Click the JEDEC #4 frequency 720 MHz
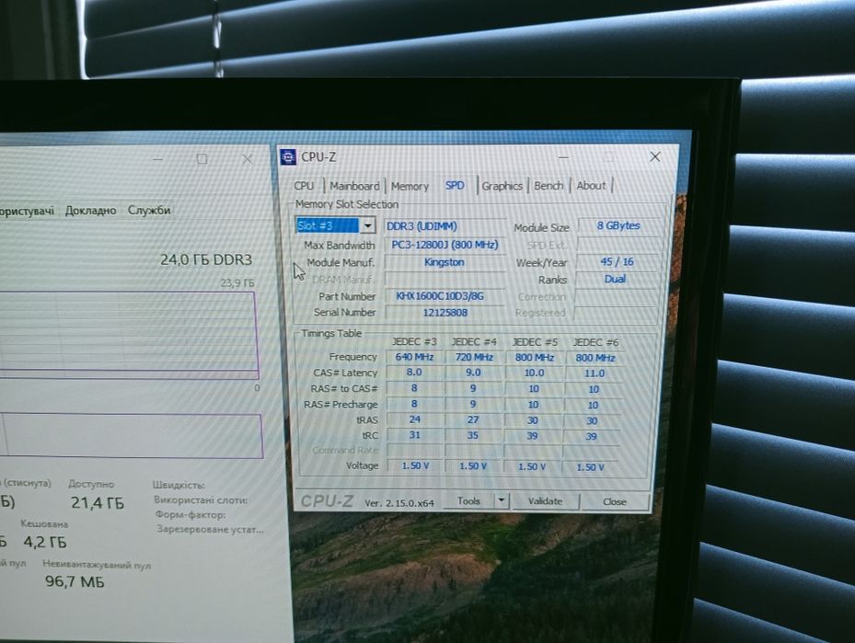 pyautogui.click(x=474, y=358)
